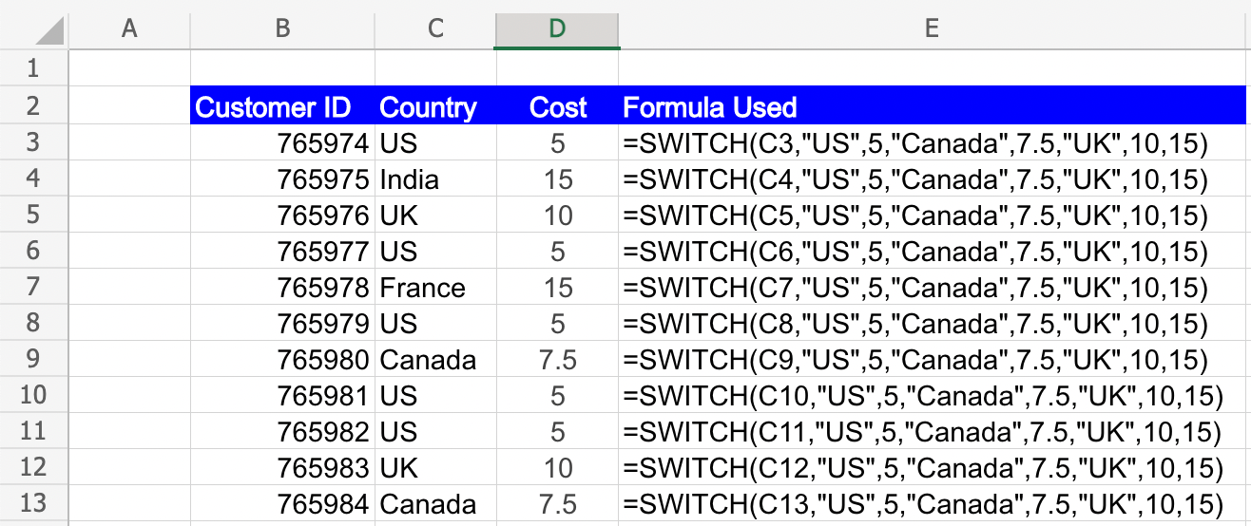
Task: Select row 3 header
Action: click(34, 142)
